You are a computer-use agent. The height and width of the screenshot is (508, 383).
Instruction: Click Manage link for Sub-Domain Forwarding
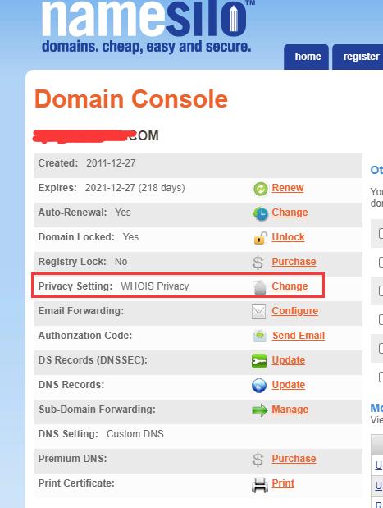(290, 410)
